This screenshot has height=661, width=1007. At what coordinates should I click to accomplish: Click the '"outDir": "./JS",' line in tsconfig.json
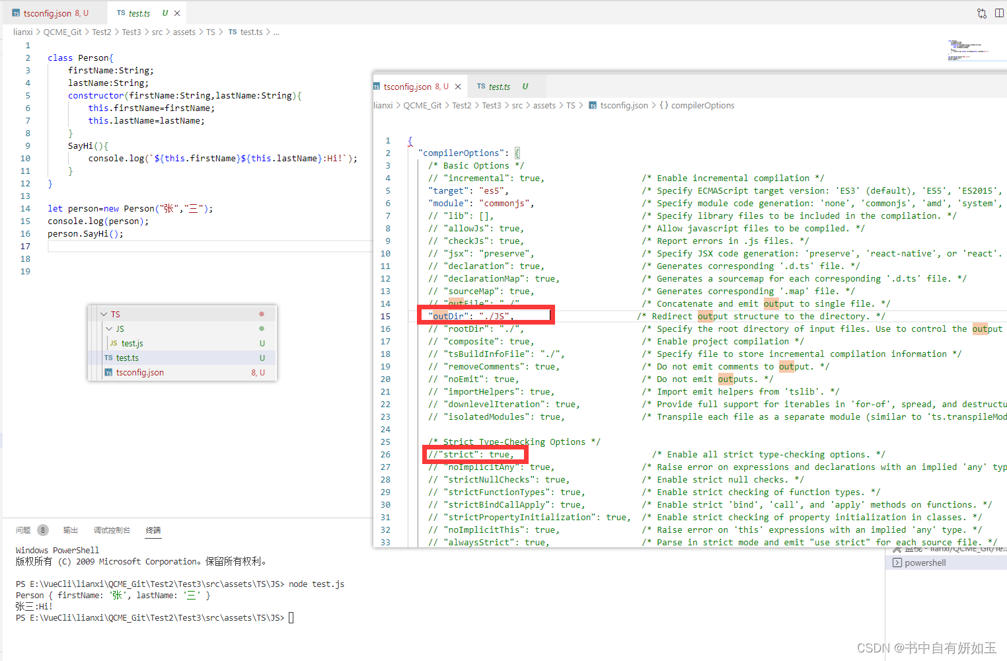coord(471,317)
